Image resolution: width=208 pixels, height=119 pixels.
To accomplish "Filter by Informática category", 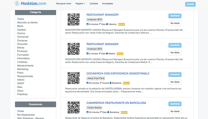I will [23, 58].
